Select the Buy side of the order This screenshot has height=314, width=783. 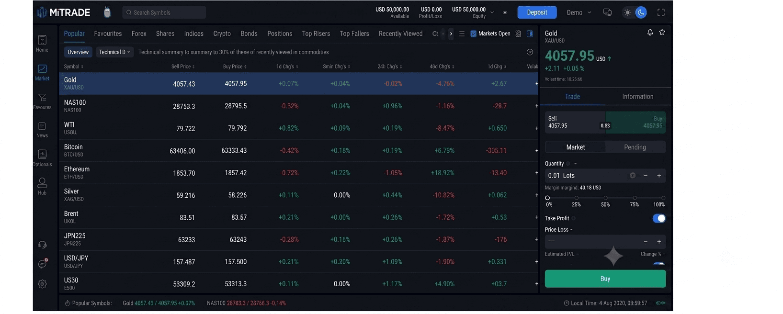coord(635,122)
